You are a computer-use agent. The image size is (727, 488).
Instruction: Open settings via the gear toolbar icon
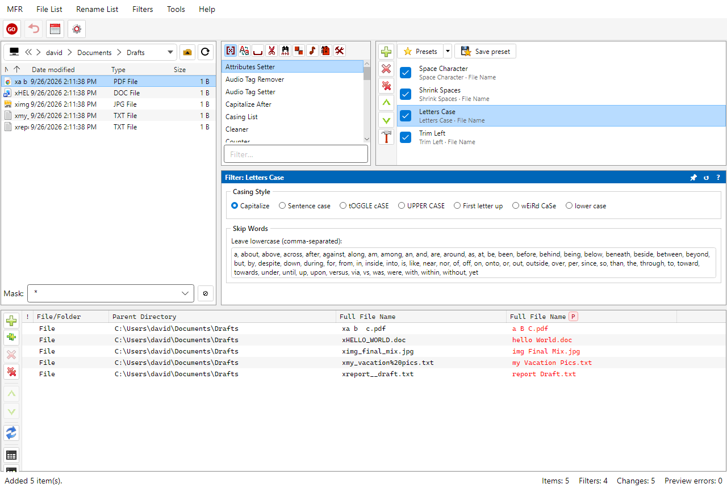coord(77,29)
